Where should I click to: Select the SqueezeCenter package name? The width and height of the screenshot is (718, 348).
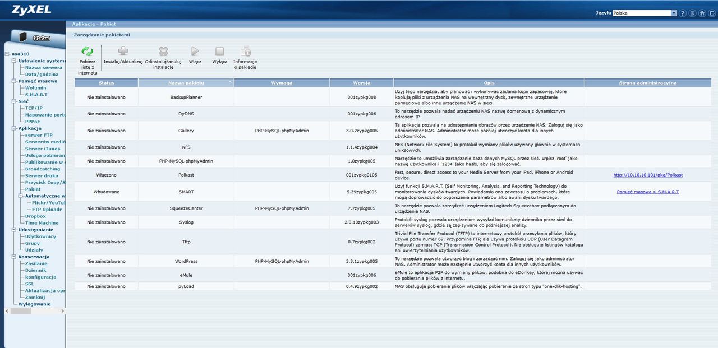[186, 208]
